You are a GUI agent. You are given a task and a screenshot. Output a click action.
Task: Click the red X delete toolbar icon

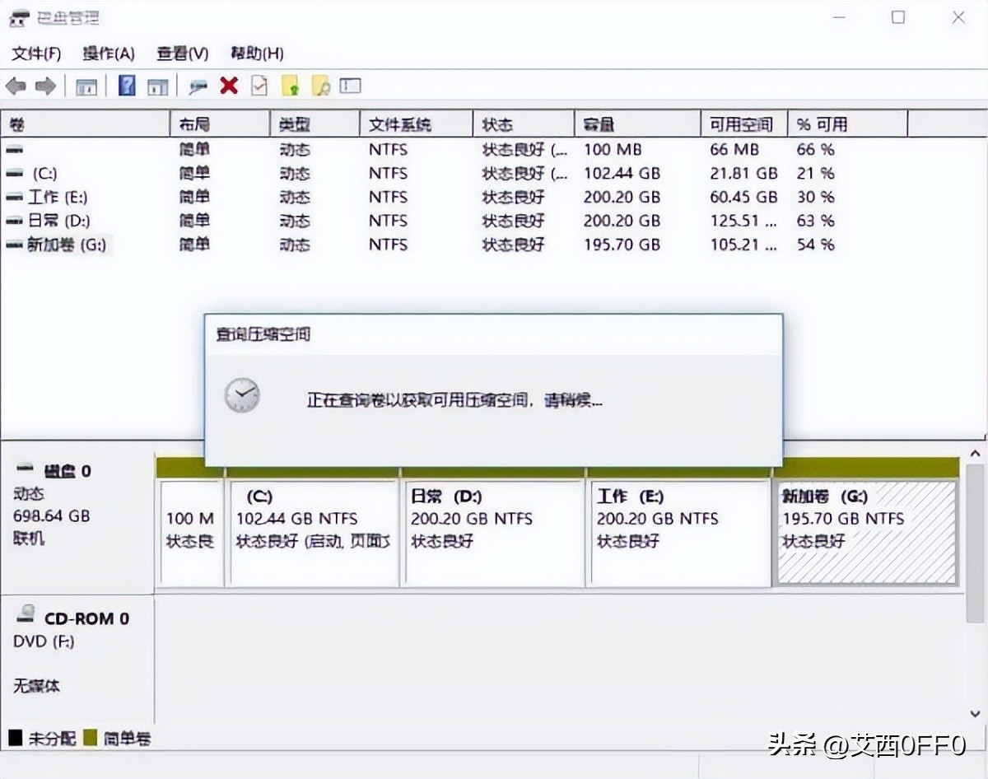[x=228, y=86]
